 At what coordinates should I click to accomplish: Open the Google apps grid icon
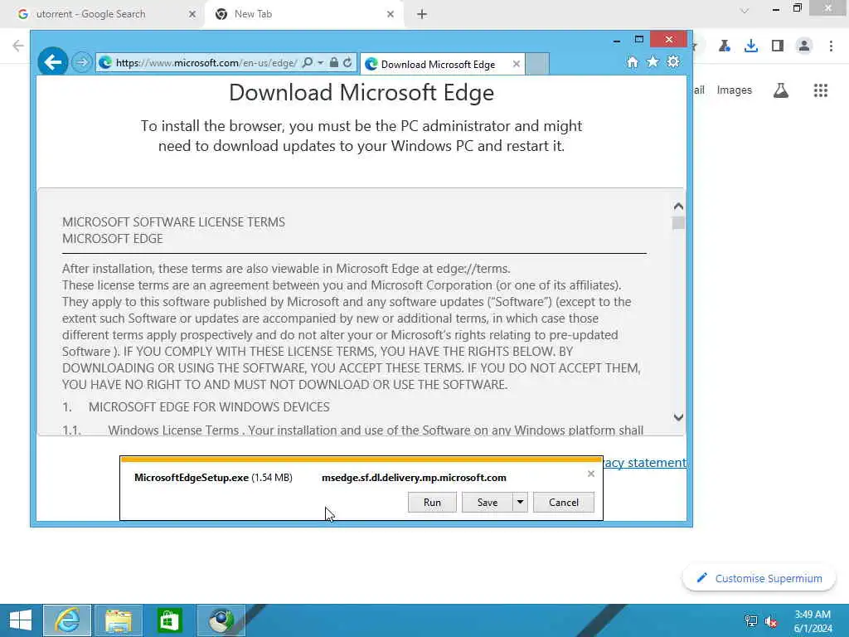(821, 90)
